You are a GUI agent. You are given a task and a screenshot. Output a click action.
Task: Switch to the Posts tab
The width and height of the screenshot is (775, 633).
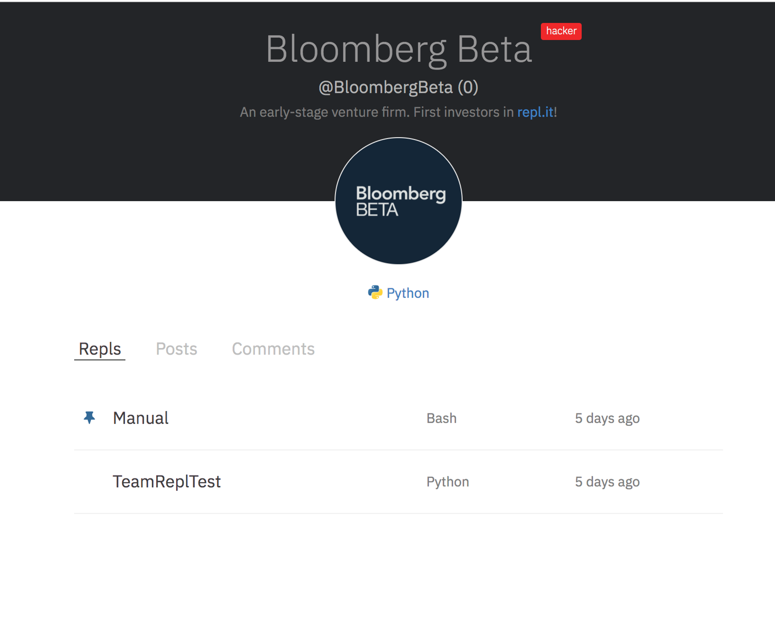click(176, 349)
